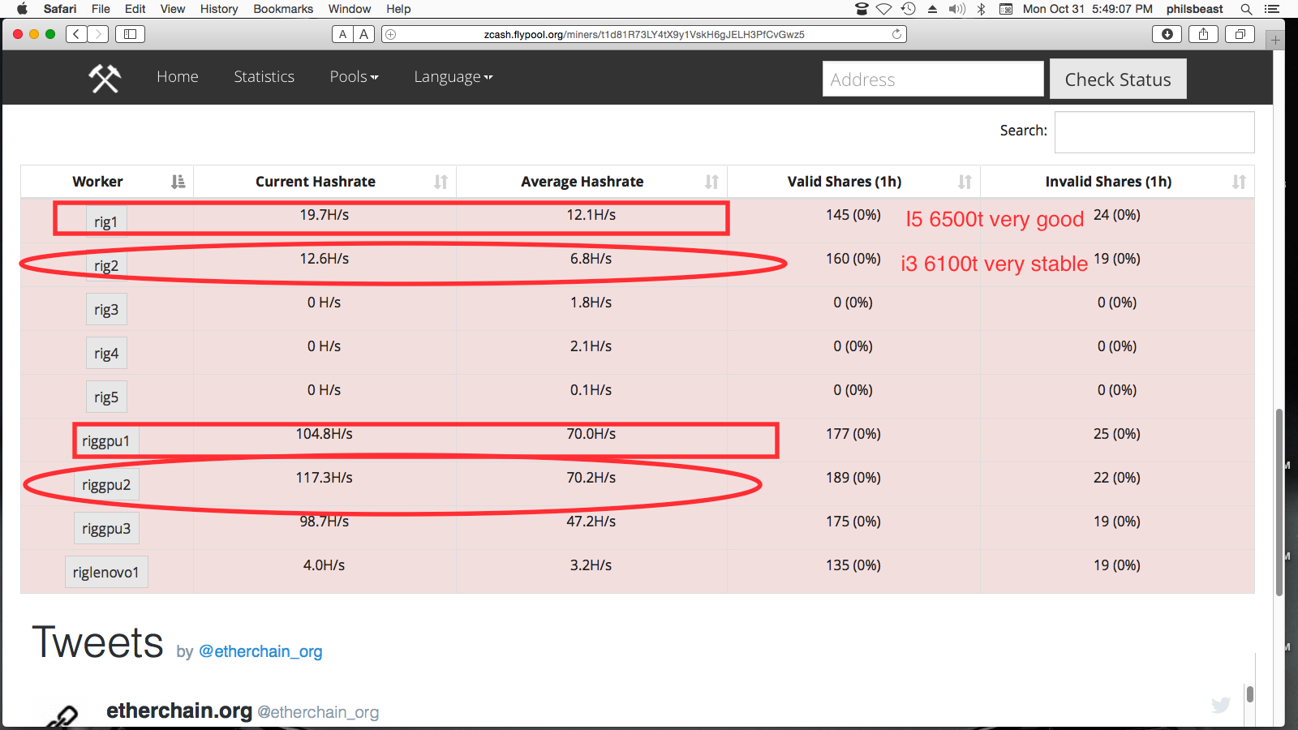The width and height of the screenshot is (1298, 730).
Task: Open Time Machine menu bar icon
Action: (909, 9)
